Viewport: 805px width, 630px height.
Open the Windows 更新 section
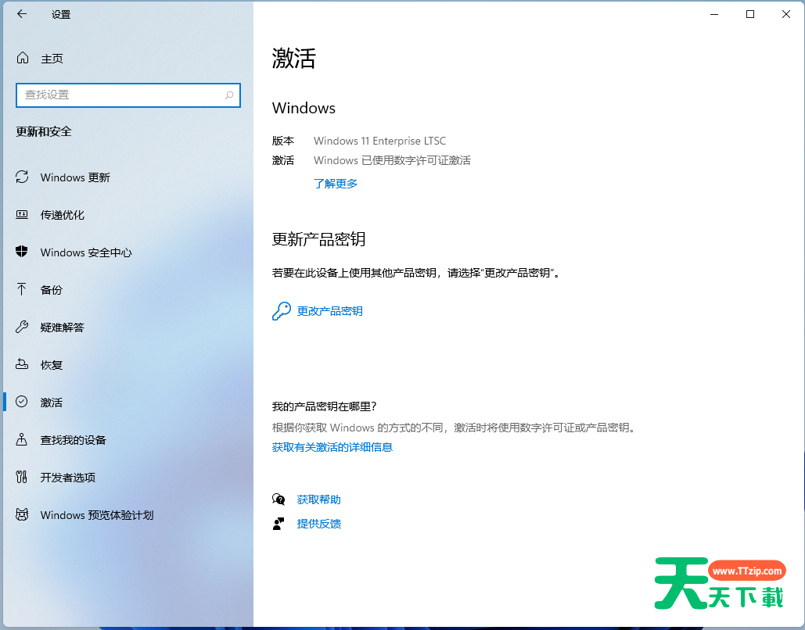pos(75,177)
